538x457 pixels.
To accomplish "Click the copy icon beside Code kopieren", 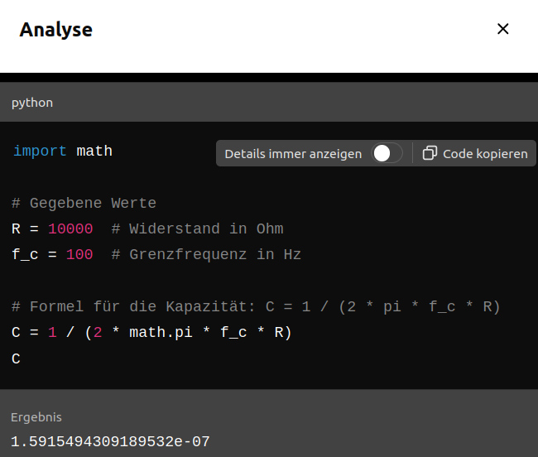I will click(x=430, y=153).
